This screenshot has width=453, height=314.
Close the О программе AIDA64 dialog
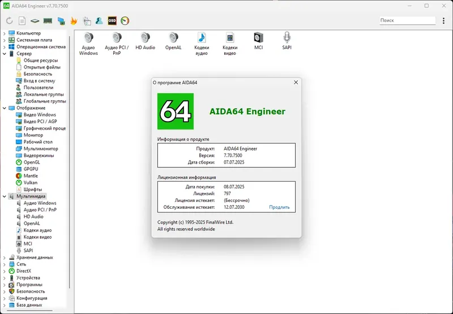[296, 82]
